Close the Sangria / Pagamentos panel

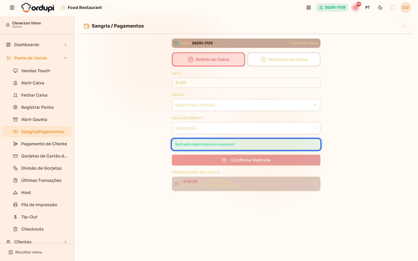click(405, 26)
